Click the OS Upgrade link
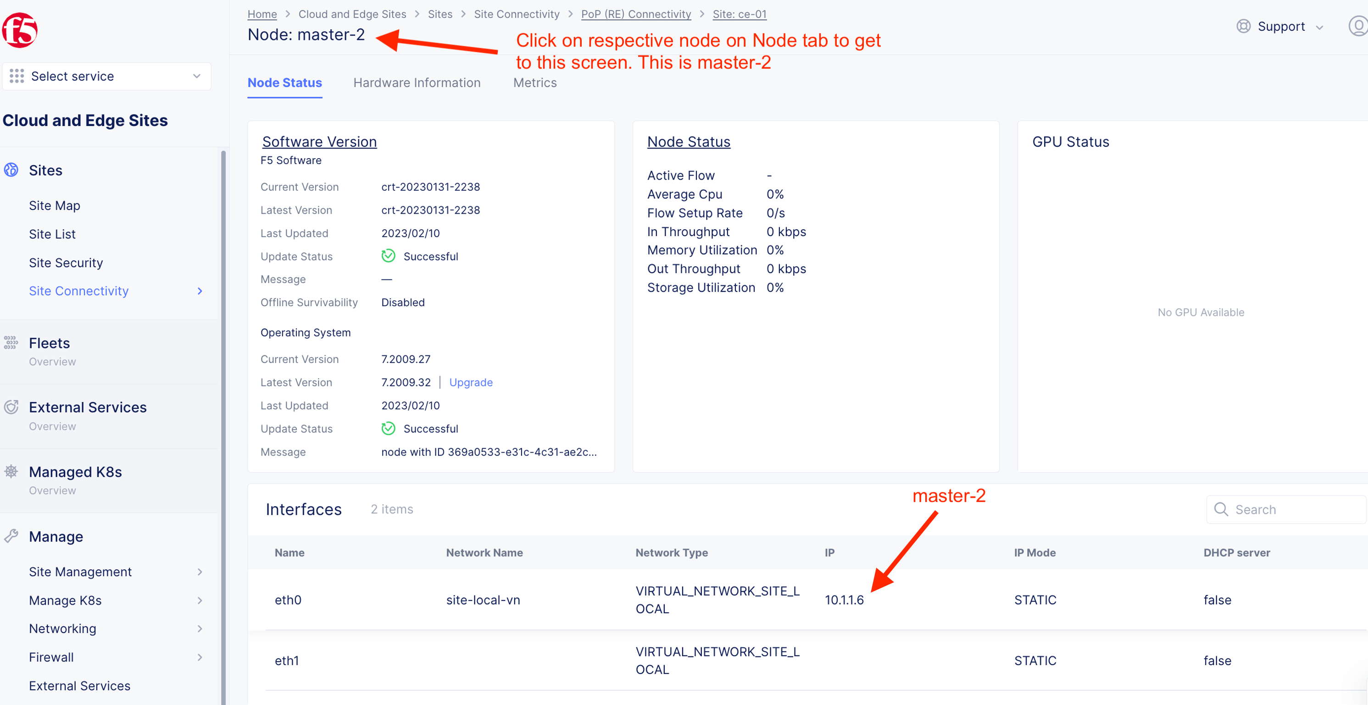The width and height of the screenshot is (1368, 705). (x=471, y=382)
